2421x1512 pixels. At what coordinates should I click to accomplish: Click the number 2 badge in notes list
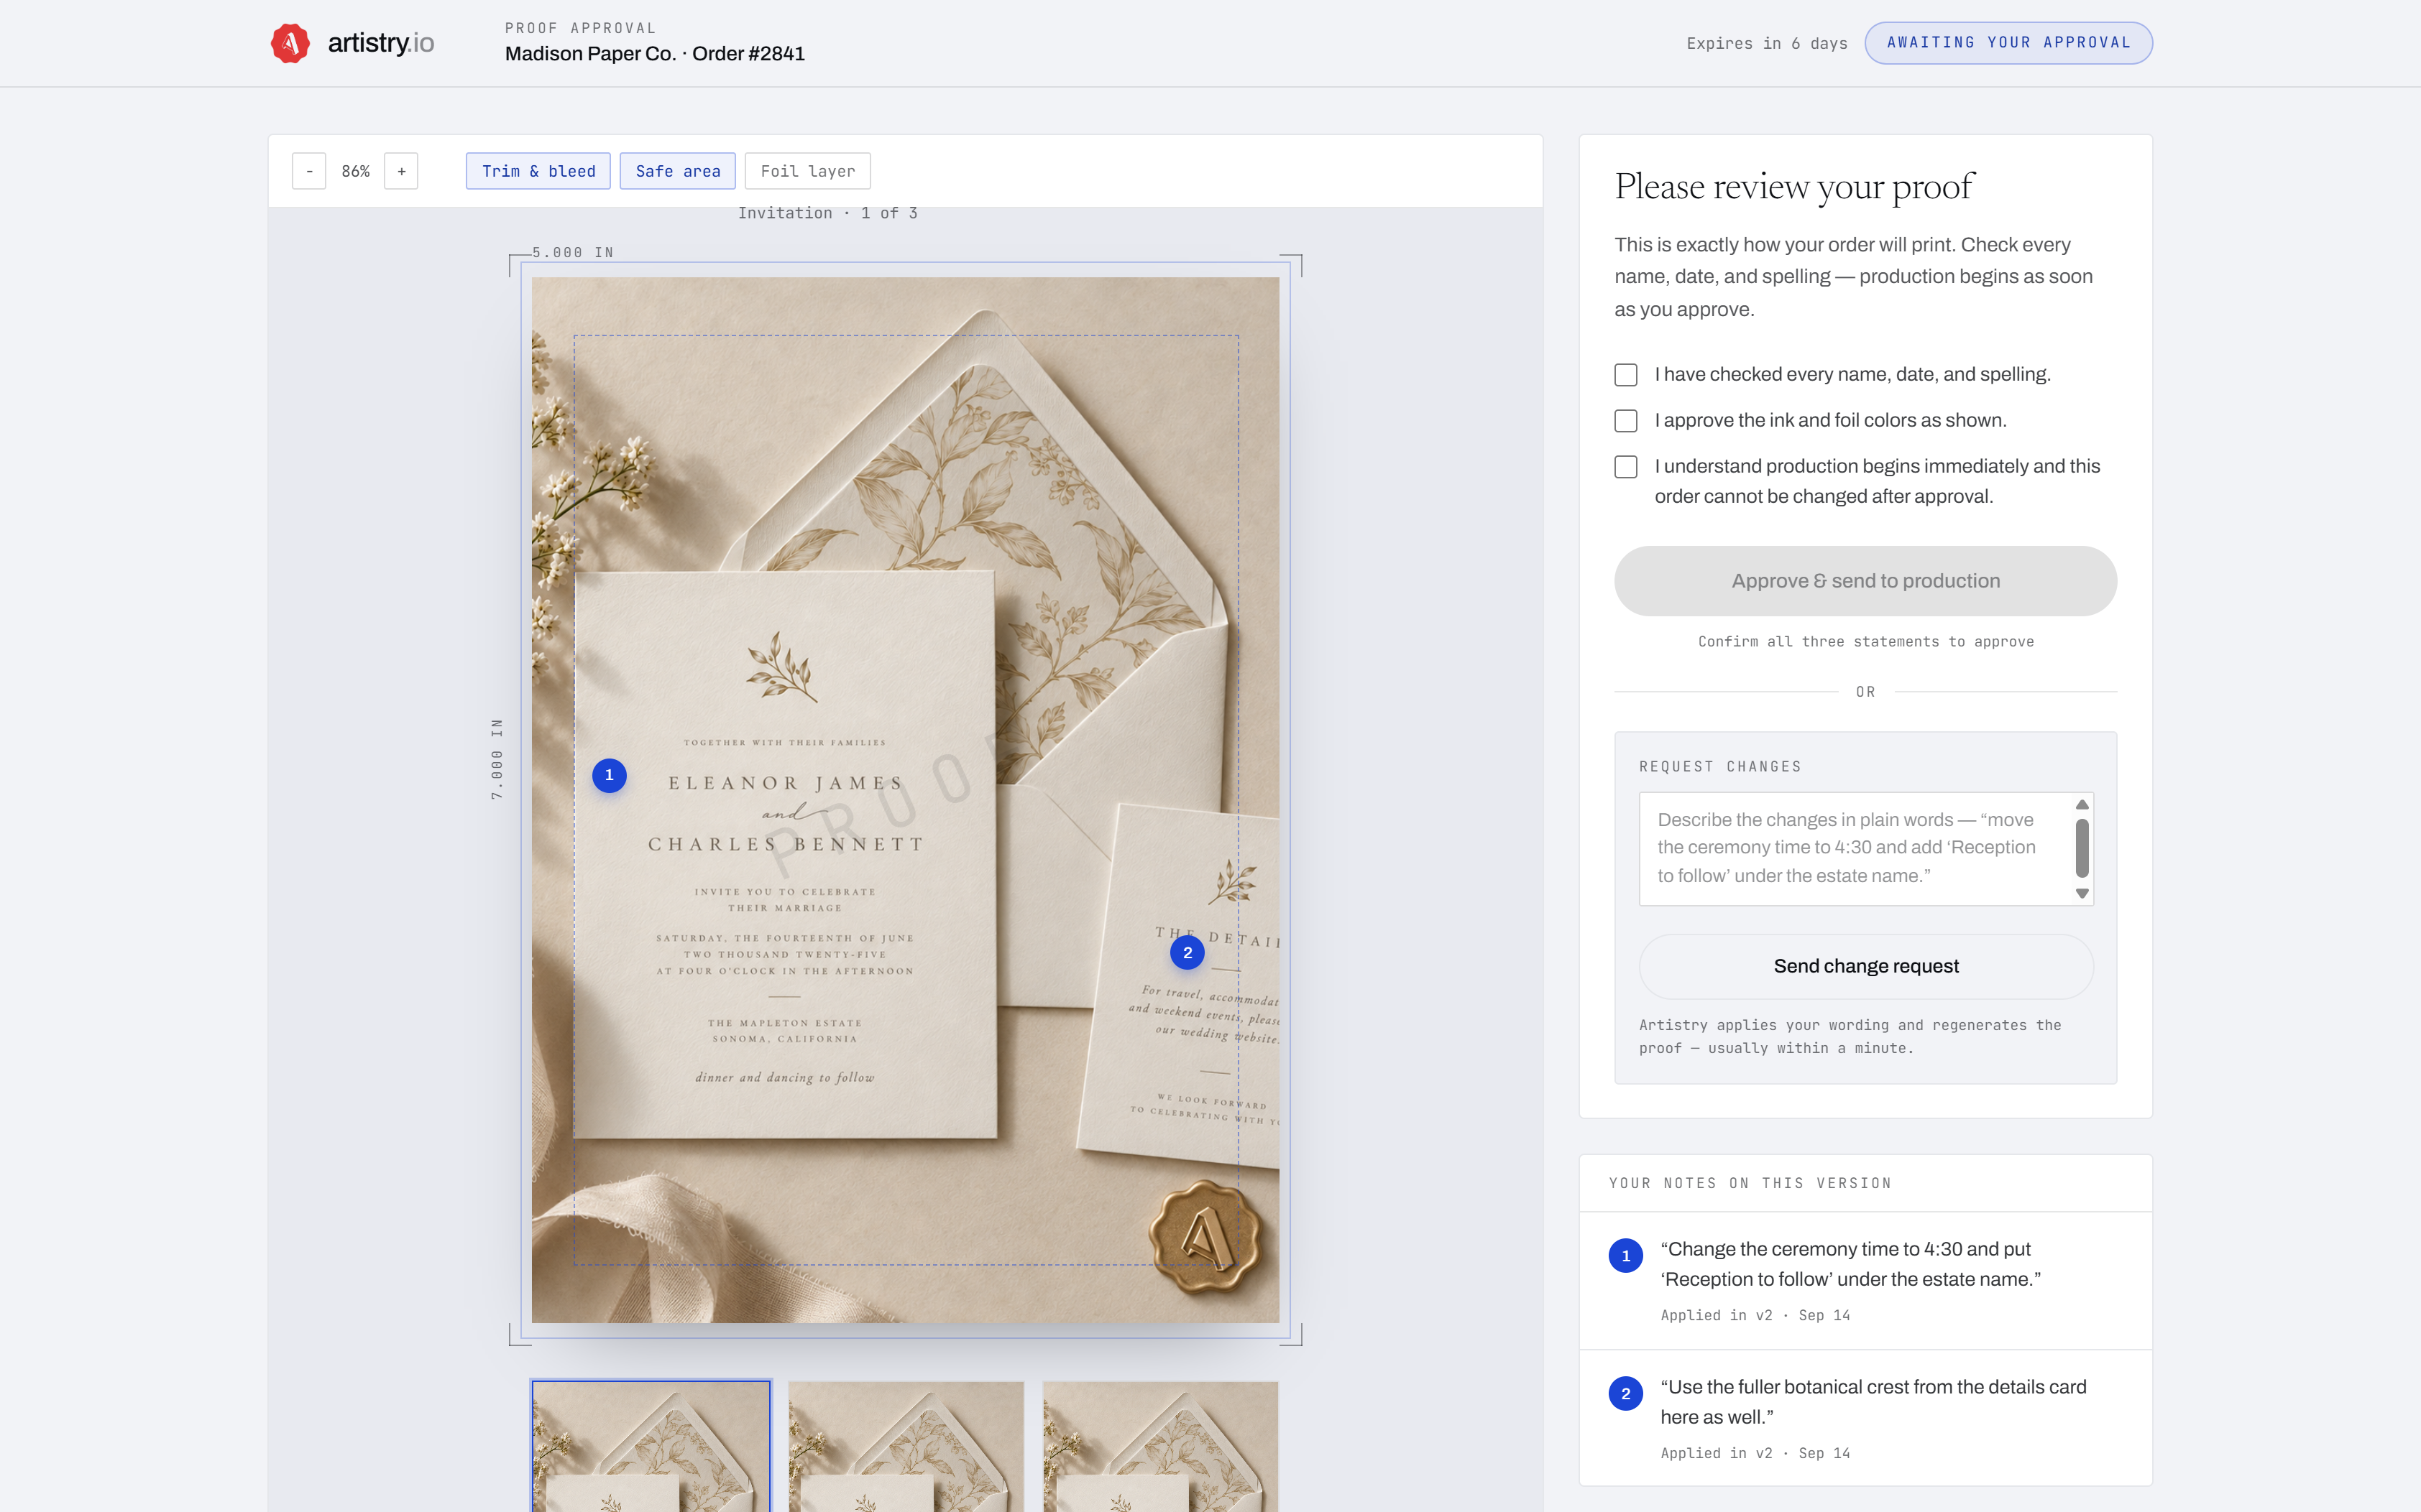(1626, 1394)
